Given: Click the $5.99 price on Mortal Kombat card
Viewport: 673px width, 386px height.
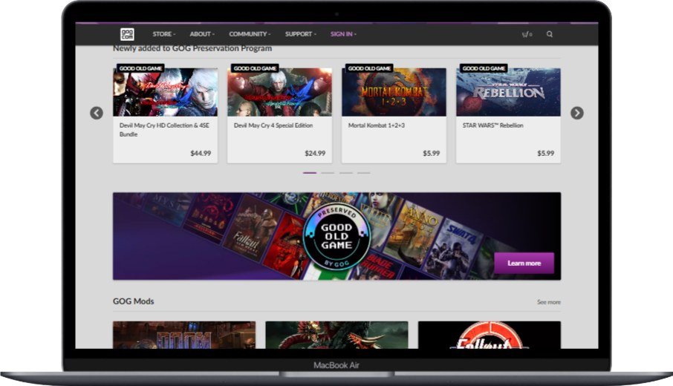Looking at the screenshot, I should pyautogui.click(x=432, y=153).
